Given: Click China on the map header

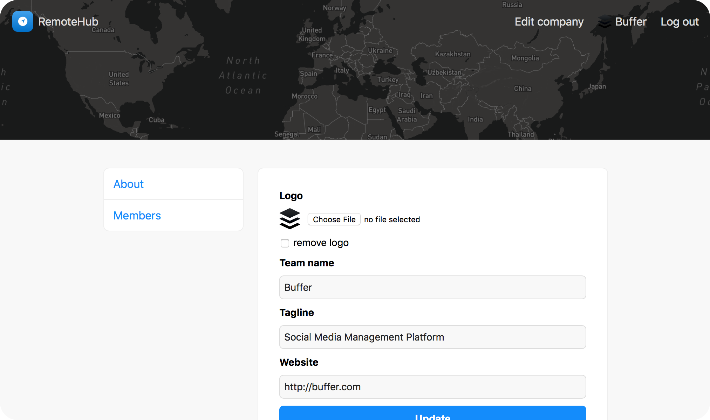Looking at the screenshot, I should (523, 89).
